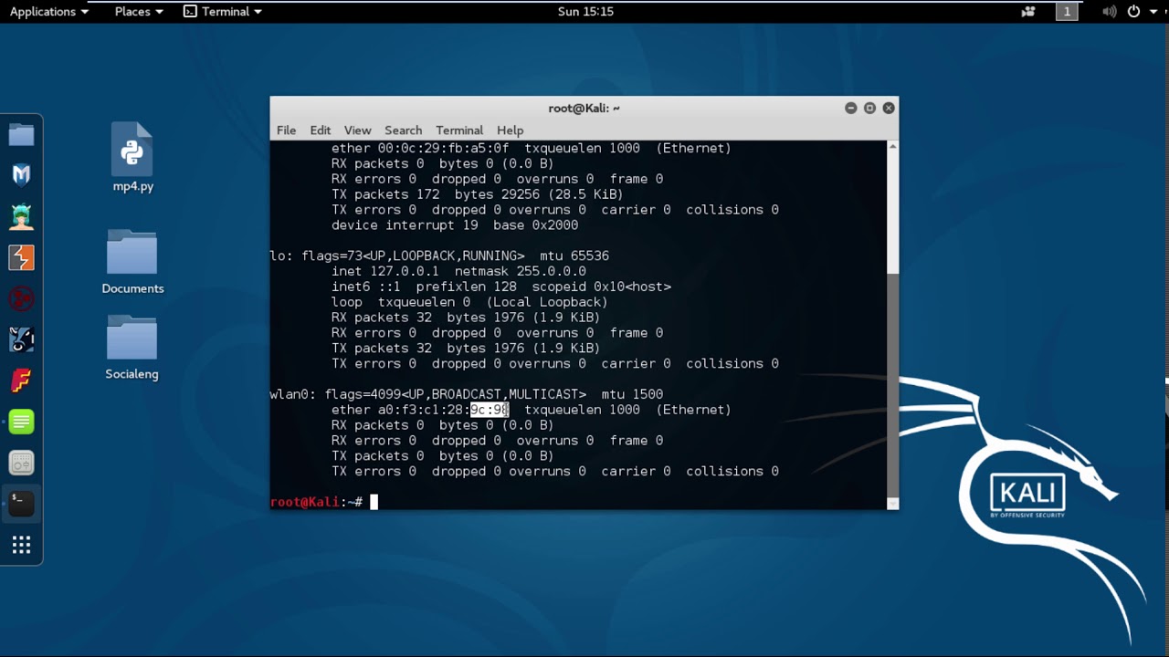Launch Maltego from the dock

click(x=21, y=298)
